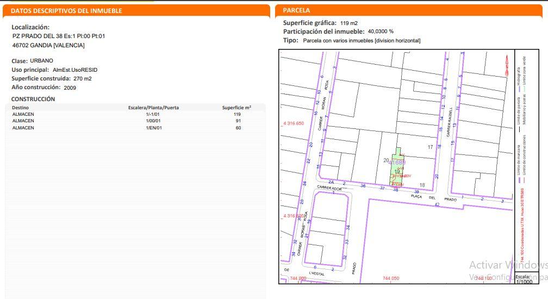The image size is (548, 299).
Task: Click the Escala 1/1000 scale box
Action: (x=525, y=278)
